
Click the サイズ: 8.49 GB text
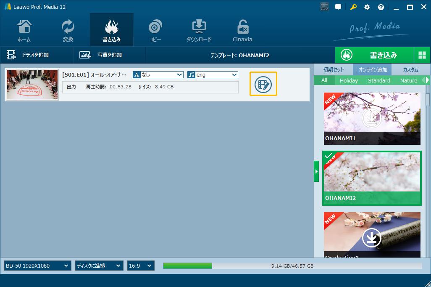[155, 87]
